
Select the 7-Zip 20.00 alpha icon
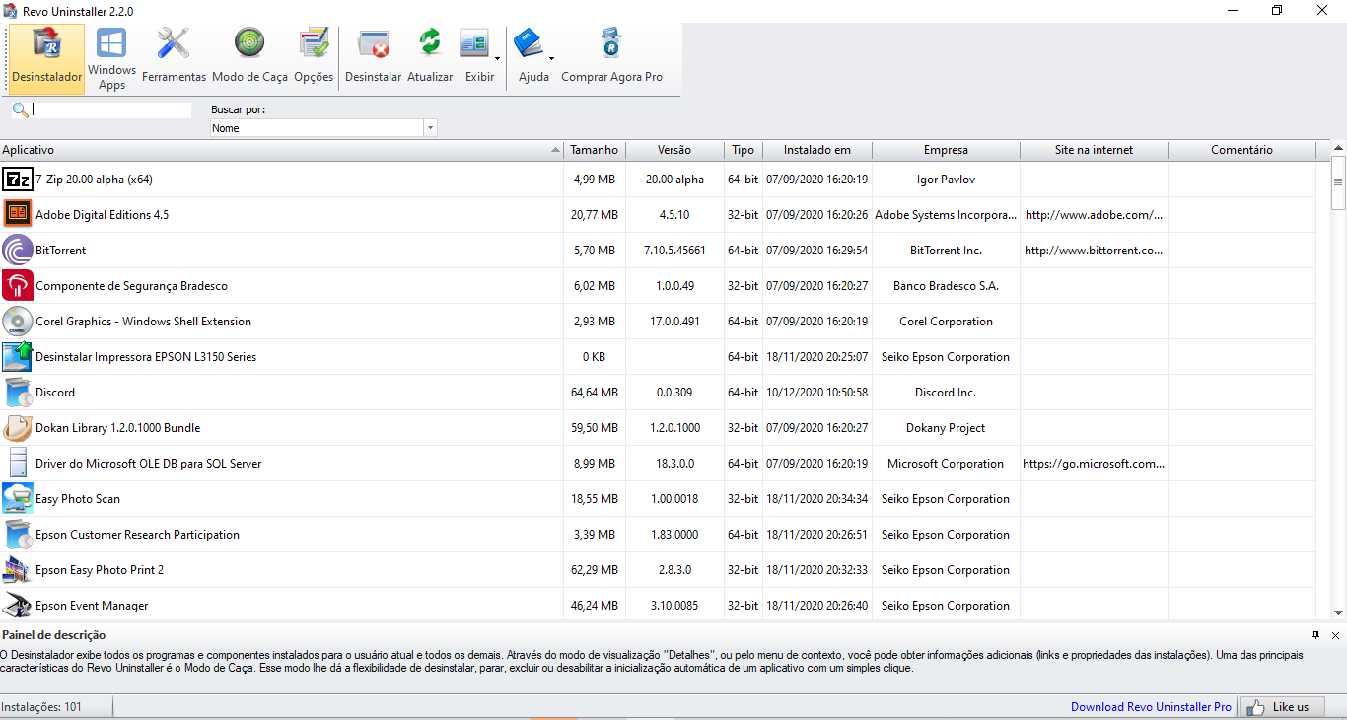coord(18,180)
